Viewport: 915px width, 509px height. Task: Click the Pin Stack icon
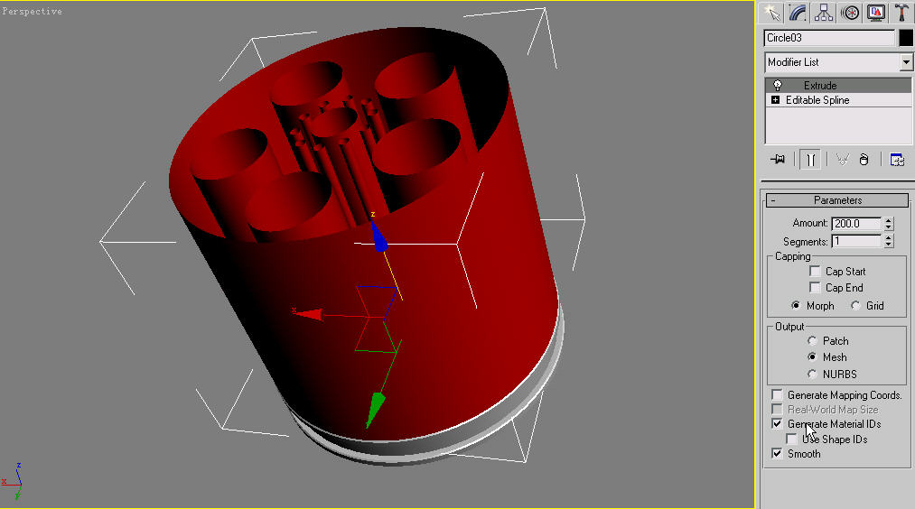click(x=778, y=160)
